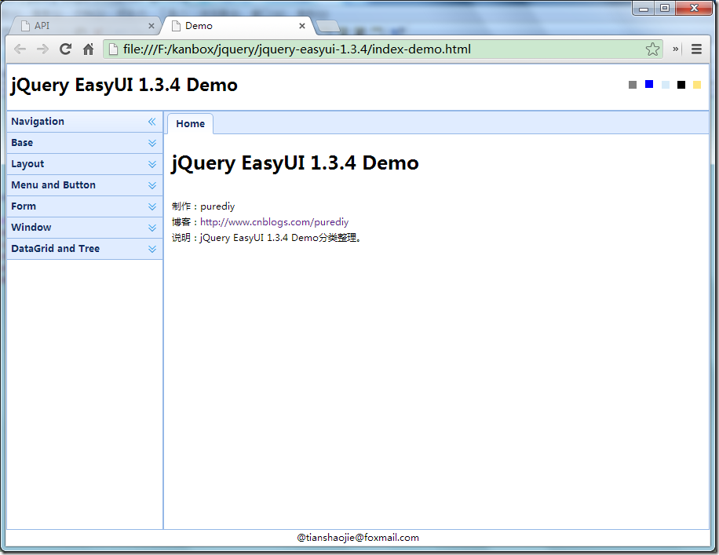Maximize the browser window
The height and width of the screenshot is (555, 719).
[664, 9]
